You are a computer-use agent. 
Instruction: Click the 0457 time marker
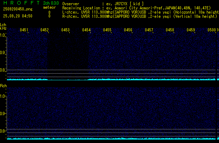[149, 30]
